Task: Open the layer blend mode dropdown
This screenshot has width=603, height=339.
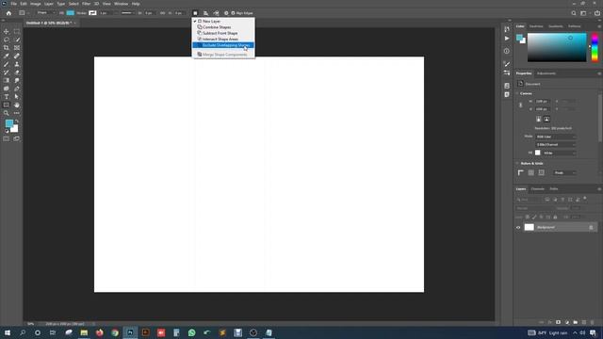Action: coord(534,208)
